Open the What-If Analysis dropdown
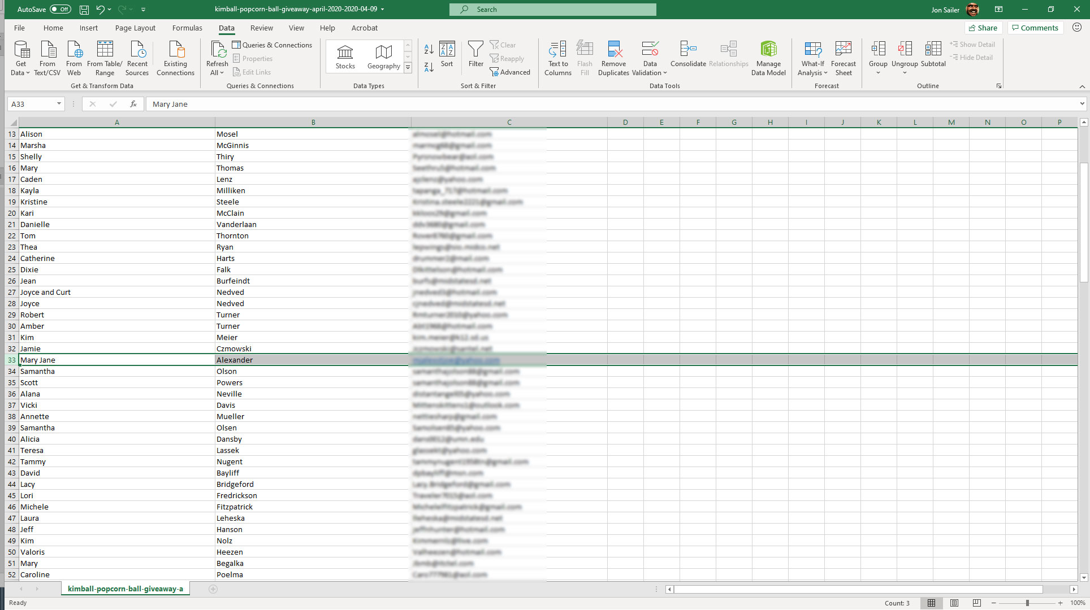The width and height of the screenshot is (1090, 610). pos(812,57)
